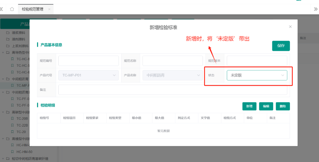
Task: Click the double-right arrow icon at top right
Action: (315, 9)
